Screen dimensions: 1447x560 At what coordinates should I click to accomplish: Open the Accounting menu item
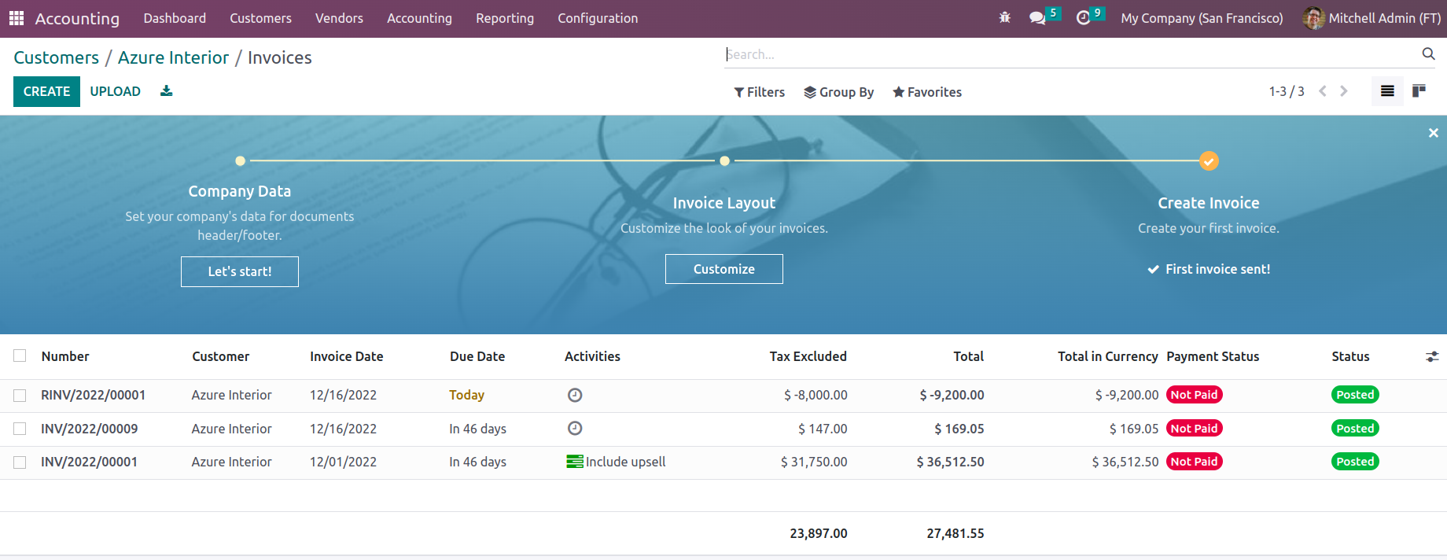(x=419, y=18)
